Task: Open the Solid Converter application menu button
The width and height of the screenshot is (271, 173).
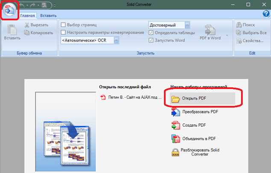Action: point(9,10)
